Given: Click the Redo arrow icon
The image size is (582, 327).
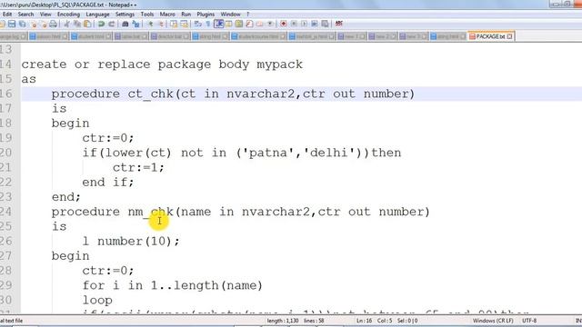Looking at the screenshot, I should tap(111, 24).
